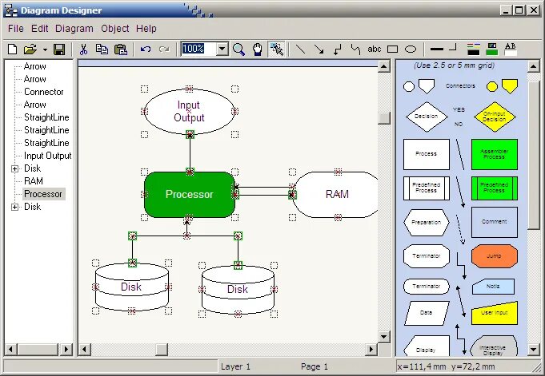The width and height of the screenshot is (545, 376).
Task: Open the fill color swatch
Action: tap(491, 49)
